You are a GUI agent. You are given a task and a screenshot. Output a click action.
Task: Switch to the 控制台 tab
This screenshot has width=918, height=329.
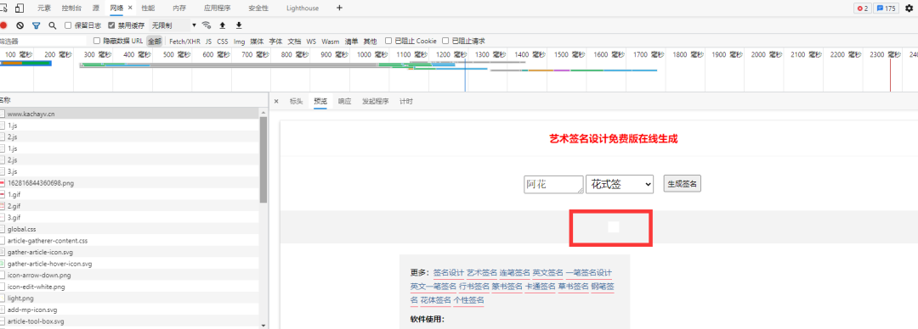71,8
